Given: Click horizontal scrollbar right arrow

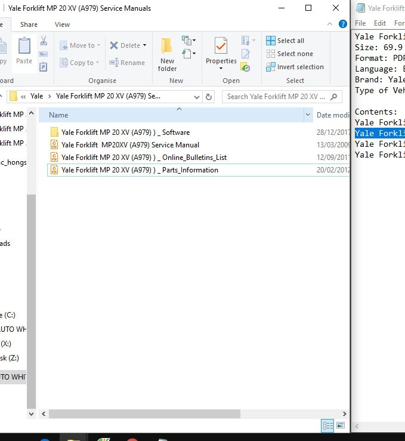Looking at the screenshot, I should click(x=345, y=414).
